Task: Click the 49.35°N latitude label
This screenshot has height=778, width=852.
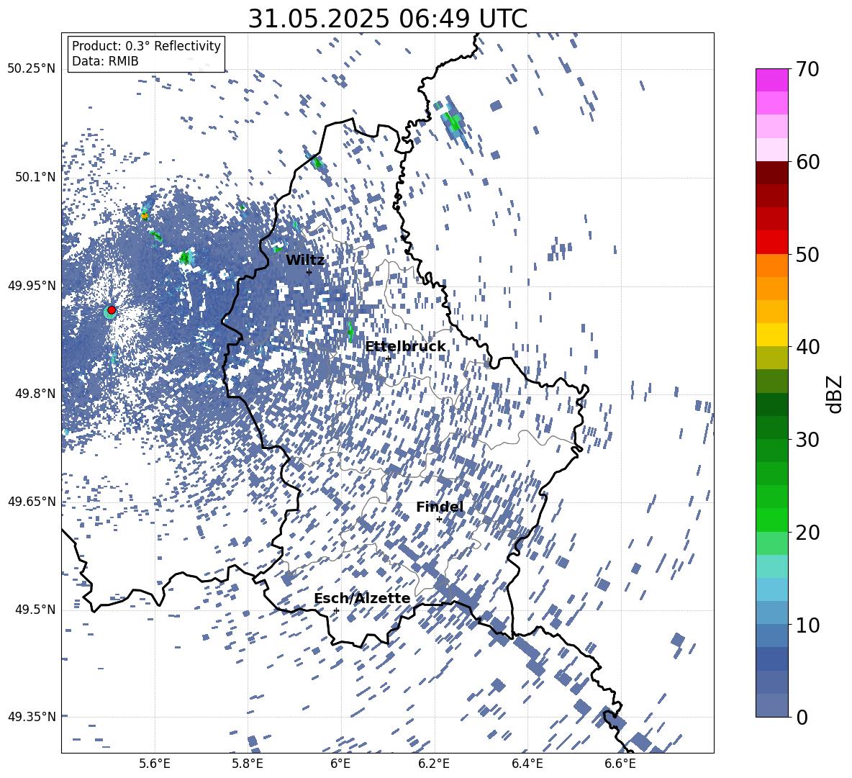Action: click(32, 717)
